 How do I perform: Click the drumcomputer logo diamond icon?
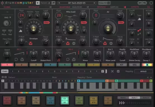(2, 3)
